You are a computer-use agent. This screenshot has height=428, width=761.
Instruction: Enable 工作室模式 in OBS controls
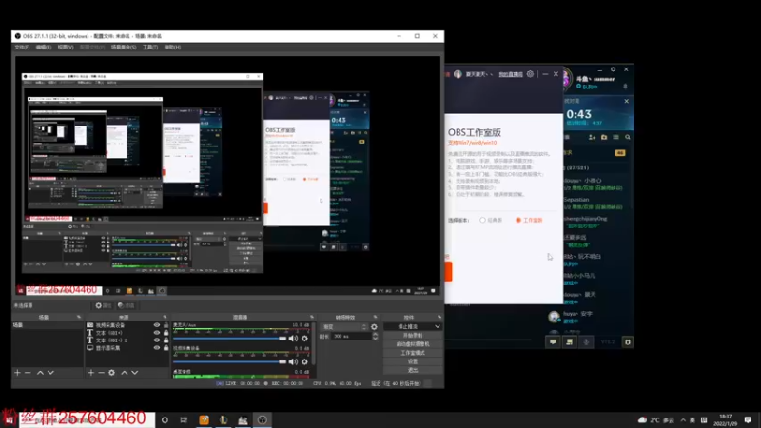413,353
